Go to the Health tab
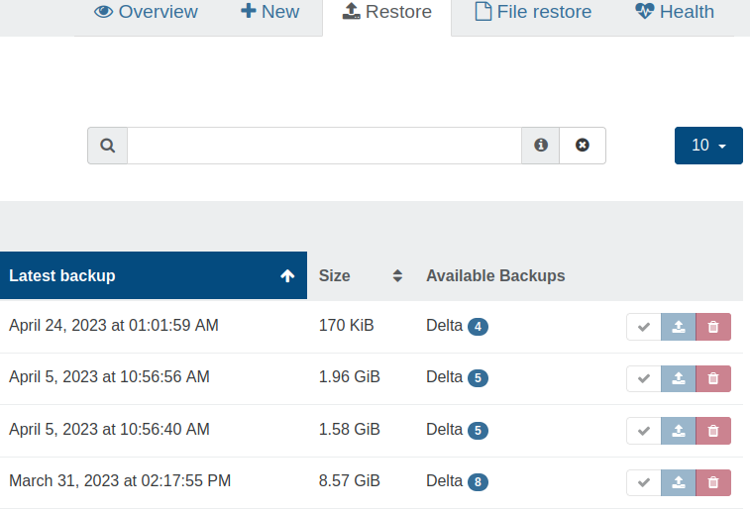 coord(675,12)
